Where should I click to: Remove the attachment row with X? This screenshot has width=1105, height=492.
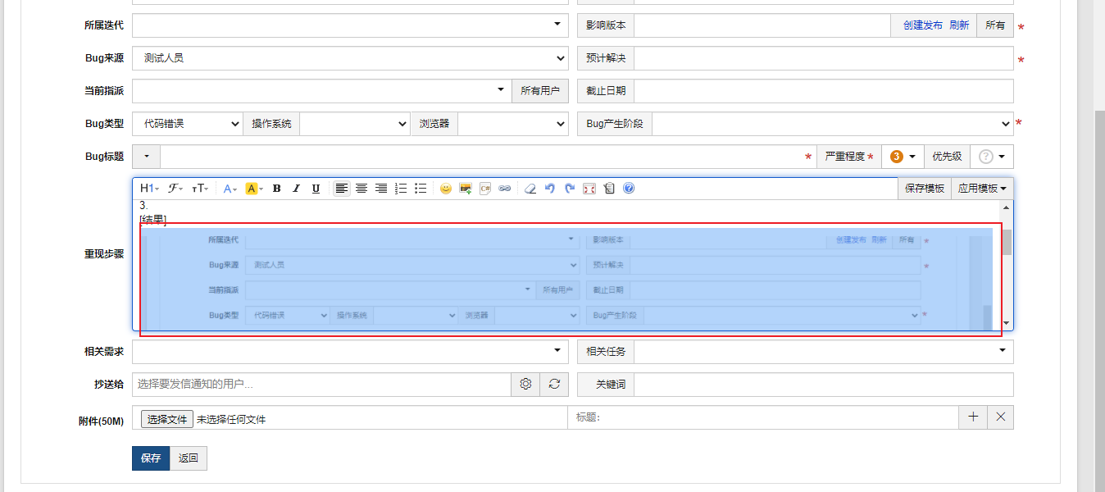coord(1001,417)
